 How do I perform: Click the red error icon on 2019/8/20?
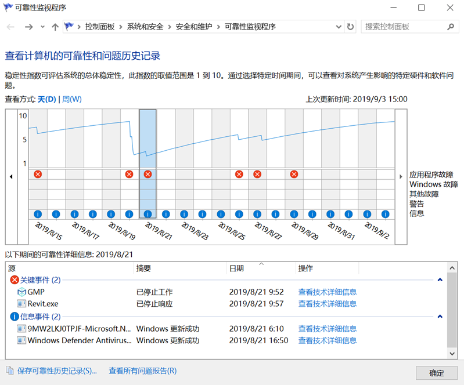click(129, 175)
